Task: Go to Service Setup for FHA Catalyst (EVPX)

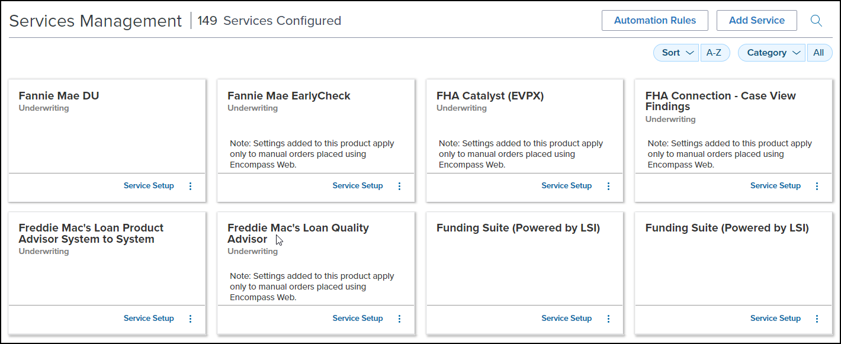Action: [566, 186]
